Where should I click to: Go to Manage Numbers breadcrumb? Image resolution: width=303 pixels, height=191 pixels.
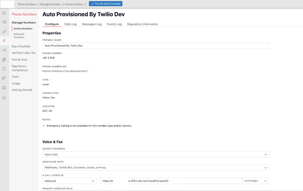click(x=50, y=4)
